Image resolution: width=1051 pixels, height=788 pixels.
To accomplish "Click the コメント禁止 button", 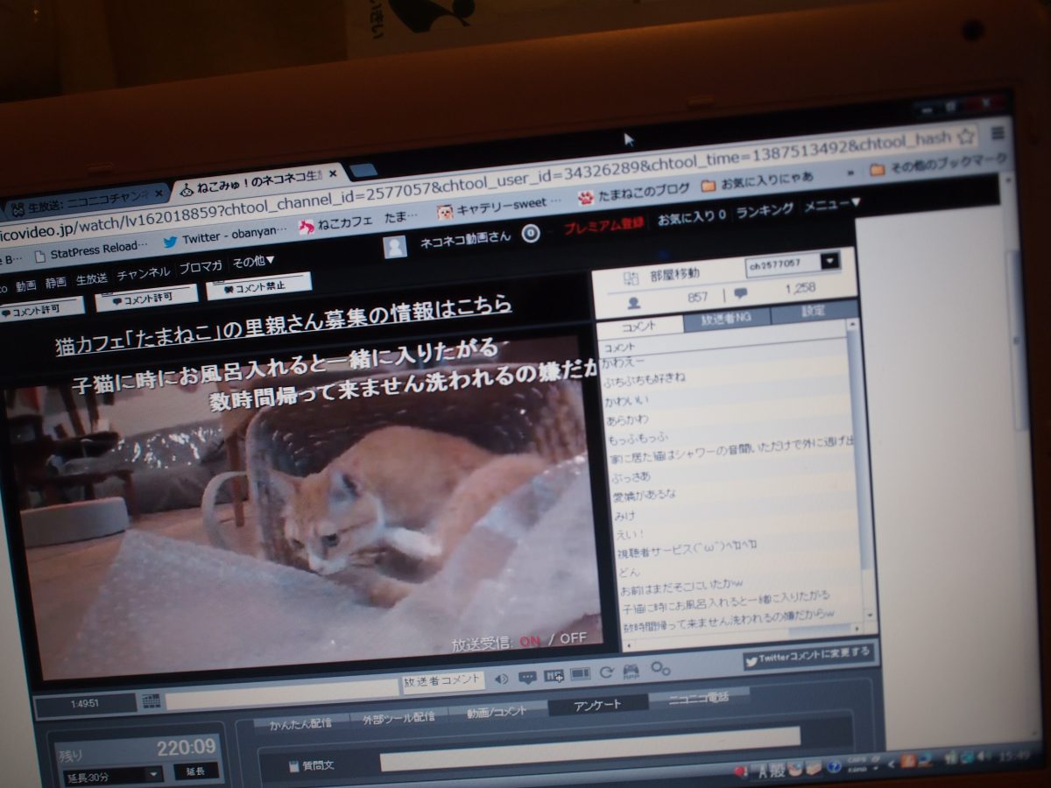I will (258, 285).
